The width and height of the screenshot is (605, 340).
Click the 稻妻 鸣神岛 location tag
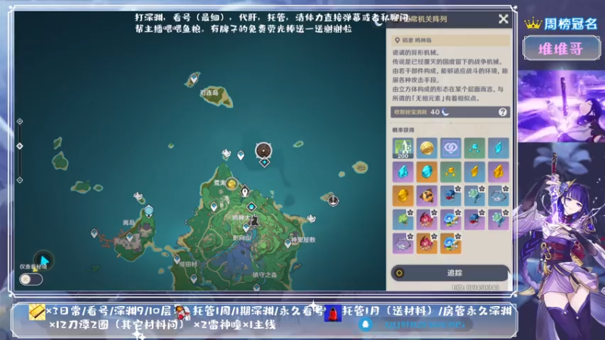(x=450, y=40)
